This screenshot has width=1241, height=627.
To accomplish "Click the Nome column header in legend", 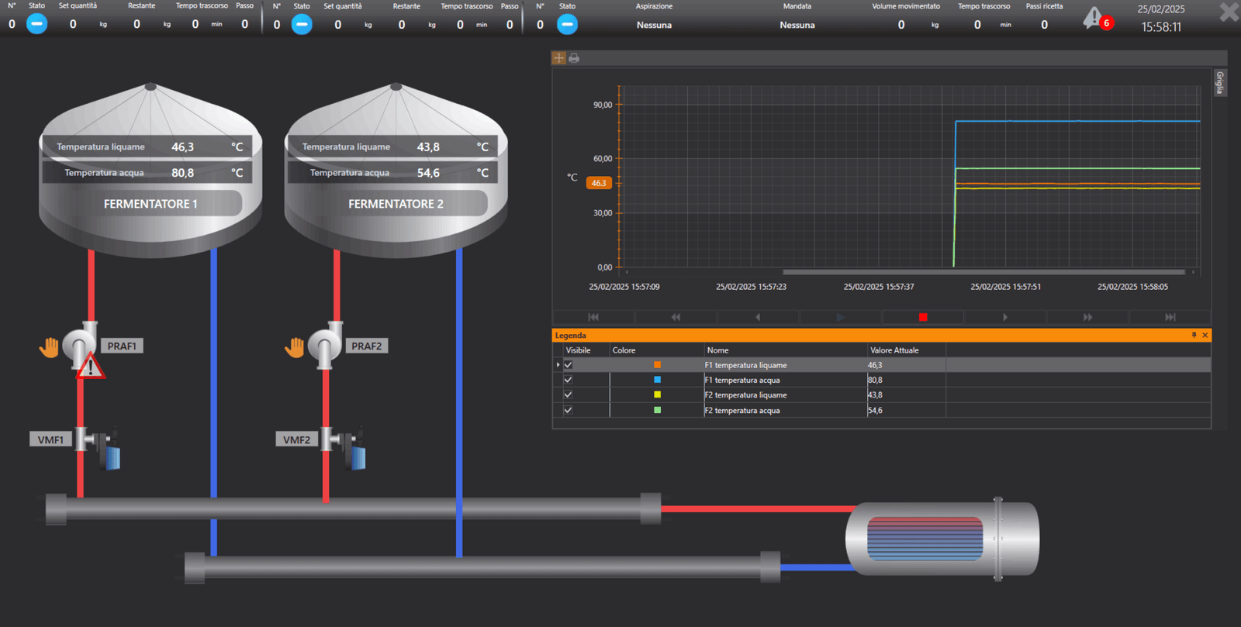I will [718, 350].
